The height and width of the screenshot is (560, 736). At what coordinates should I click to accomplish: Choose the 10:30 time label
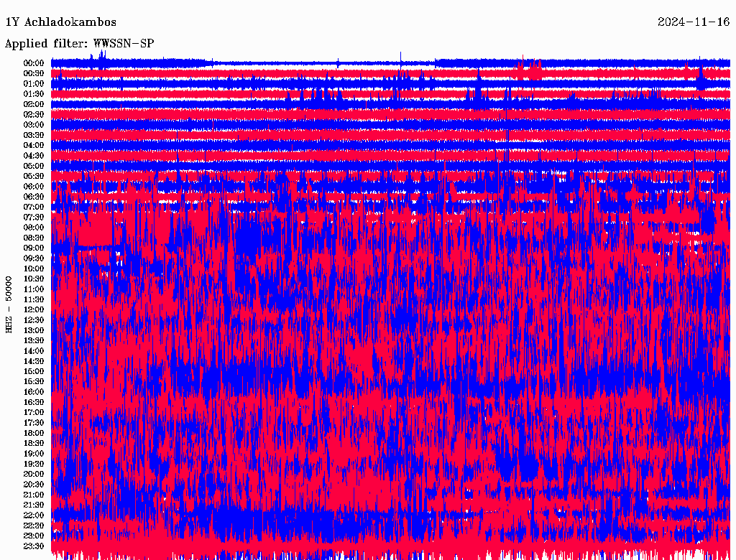tap(34, 279)
